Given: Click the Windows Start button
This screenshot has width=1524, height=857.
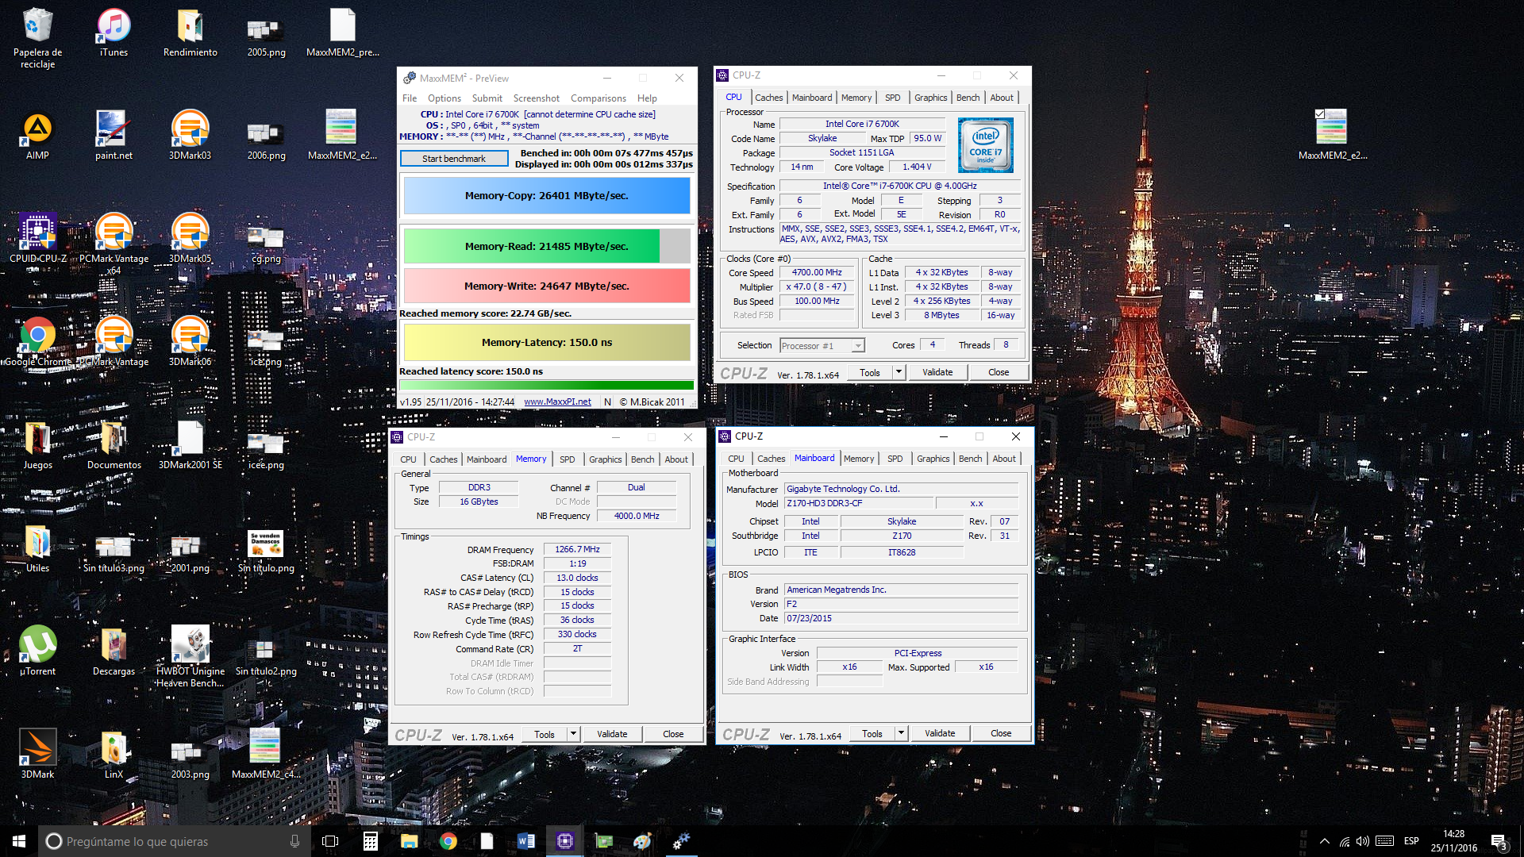Looking at the screenshot, I should coord(19,841).
